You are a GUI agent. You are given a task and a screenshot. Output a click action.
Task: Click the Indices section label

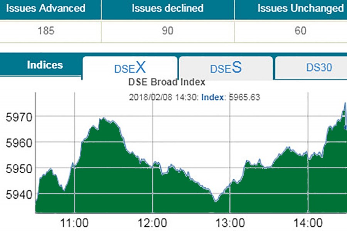(45, 65)
